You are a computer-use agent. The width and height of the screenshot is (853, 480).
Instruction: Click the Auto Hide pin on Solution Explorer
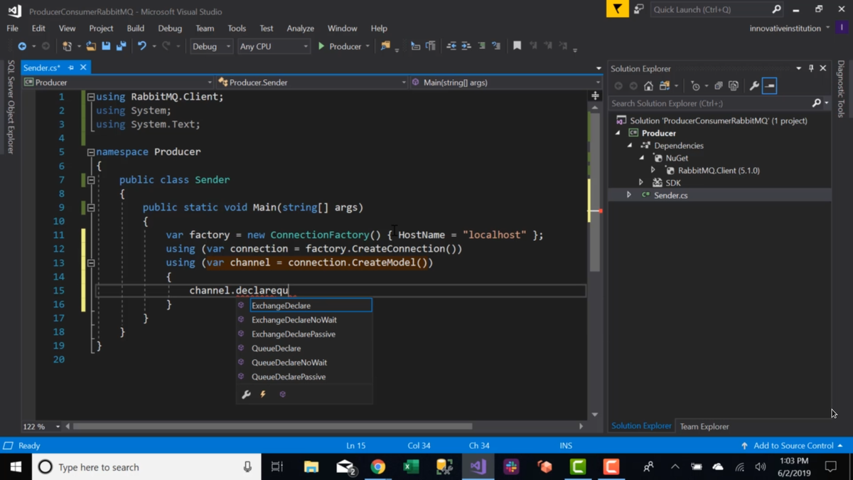pyautogui.click(x=811, y=68)
